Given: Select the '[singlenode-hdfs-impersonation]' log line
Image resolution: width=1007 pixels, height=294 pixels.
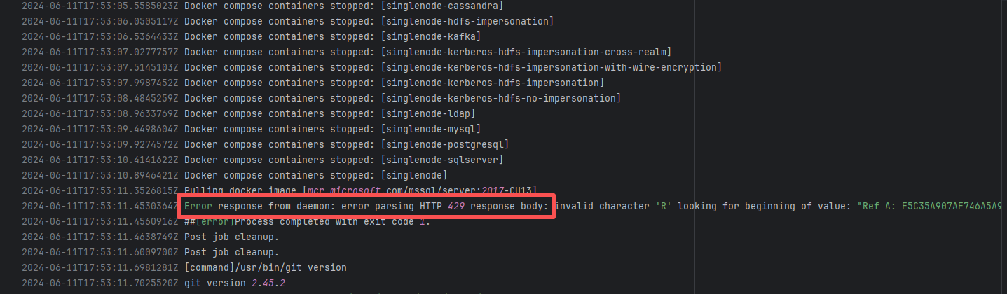Looking at the screenshot, I should click(467, 21).
